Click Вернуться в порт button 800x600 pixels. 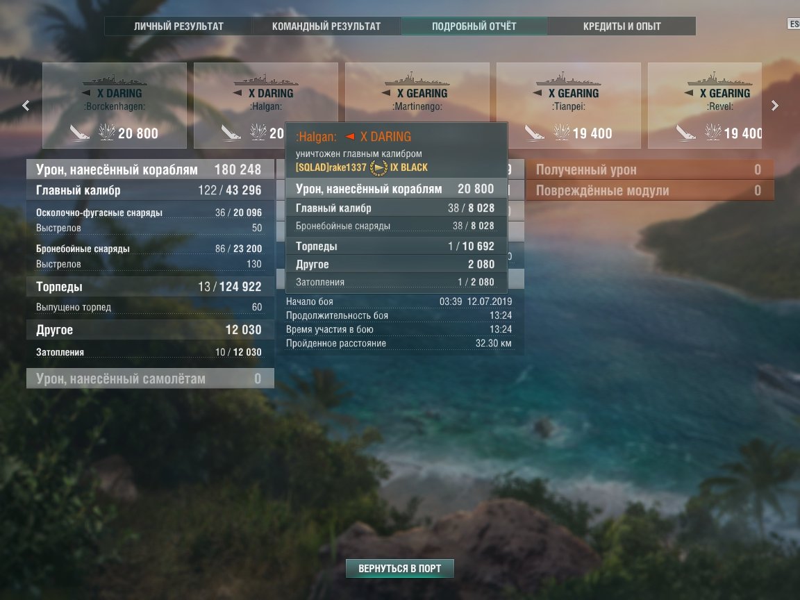(399, 568)
